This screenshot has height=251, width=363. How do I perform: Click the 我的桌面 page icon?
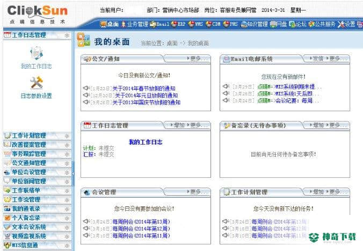pyautogui.click(x=84, y=40)
